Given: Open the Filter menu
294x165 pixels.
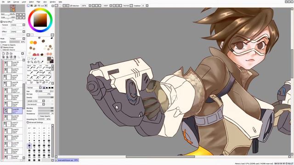Looking at the screenshot, I should coord(38,2).
